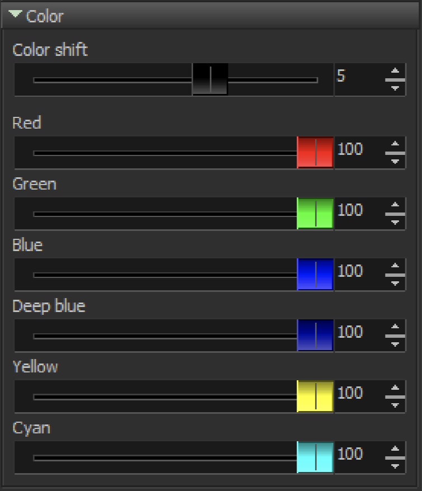Image resolution: width=422 pixels, height=491 pixels.
Task: Collapse the Color panel section
Action: click(15, 14)
